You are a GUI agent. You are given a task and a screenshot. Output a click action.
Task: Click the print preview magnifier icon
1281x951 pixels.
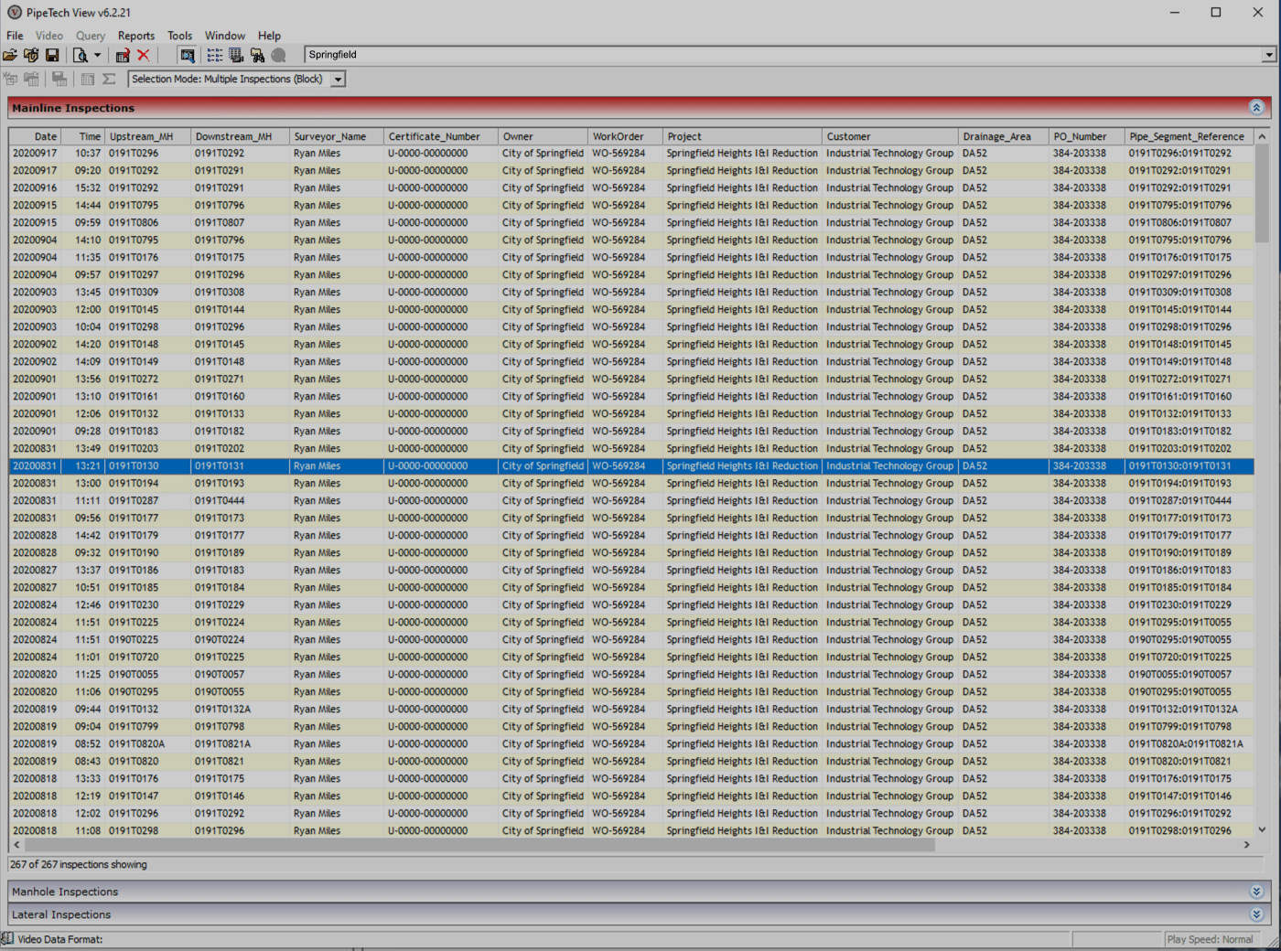pyautogui.click(x=81, y=56)
